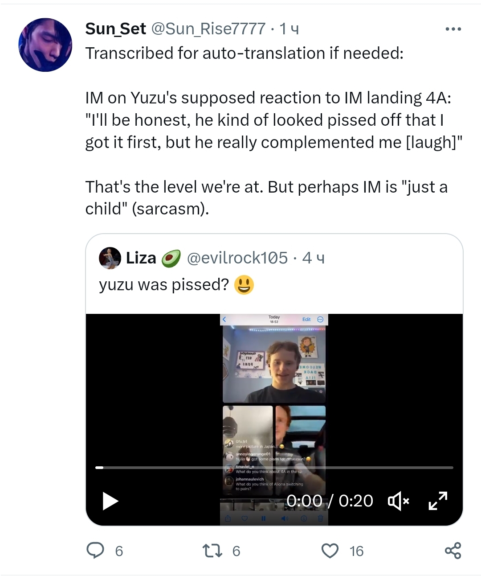Tap the trash icon in video toolbar
This screenshot has height=576, width=481.
(x=320, y=518)
